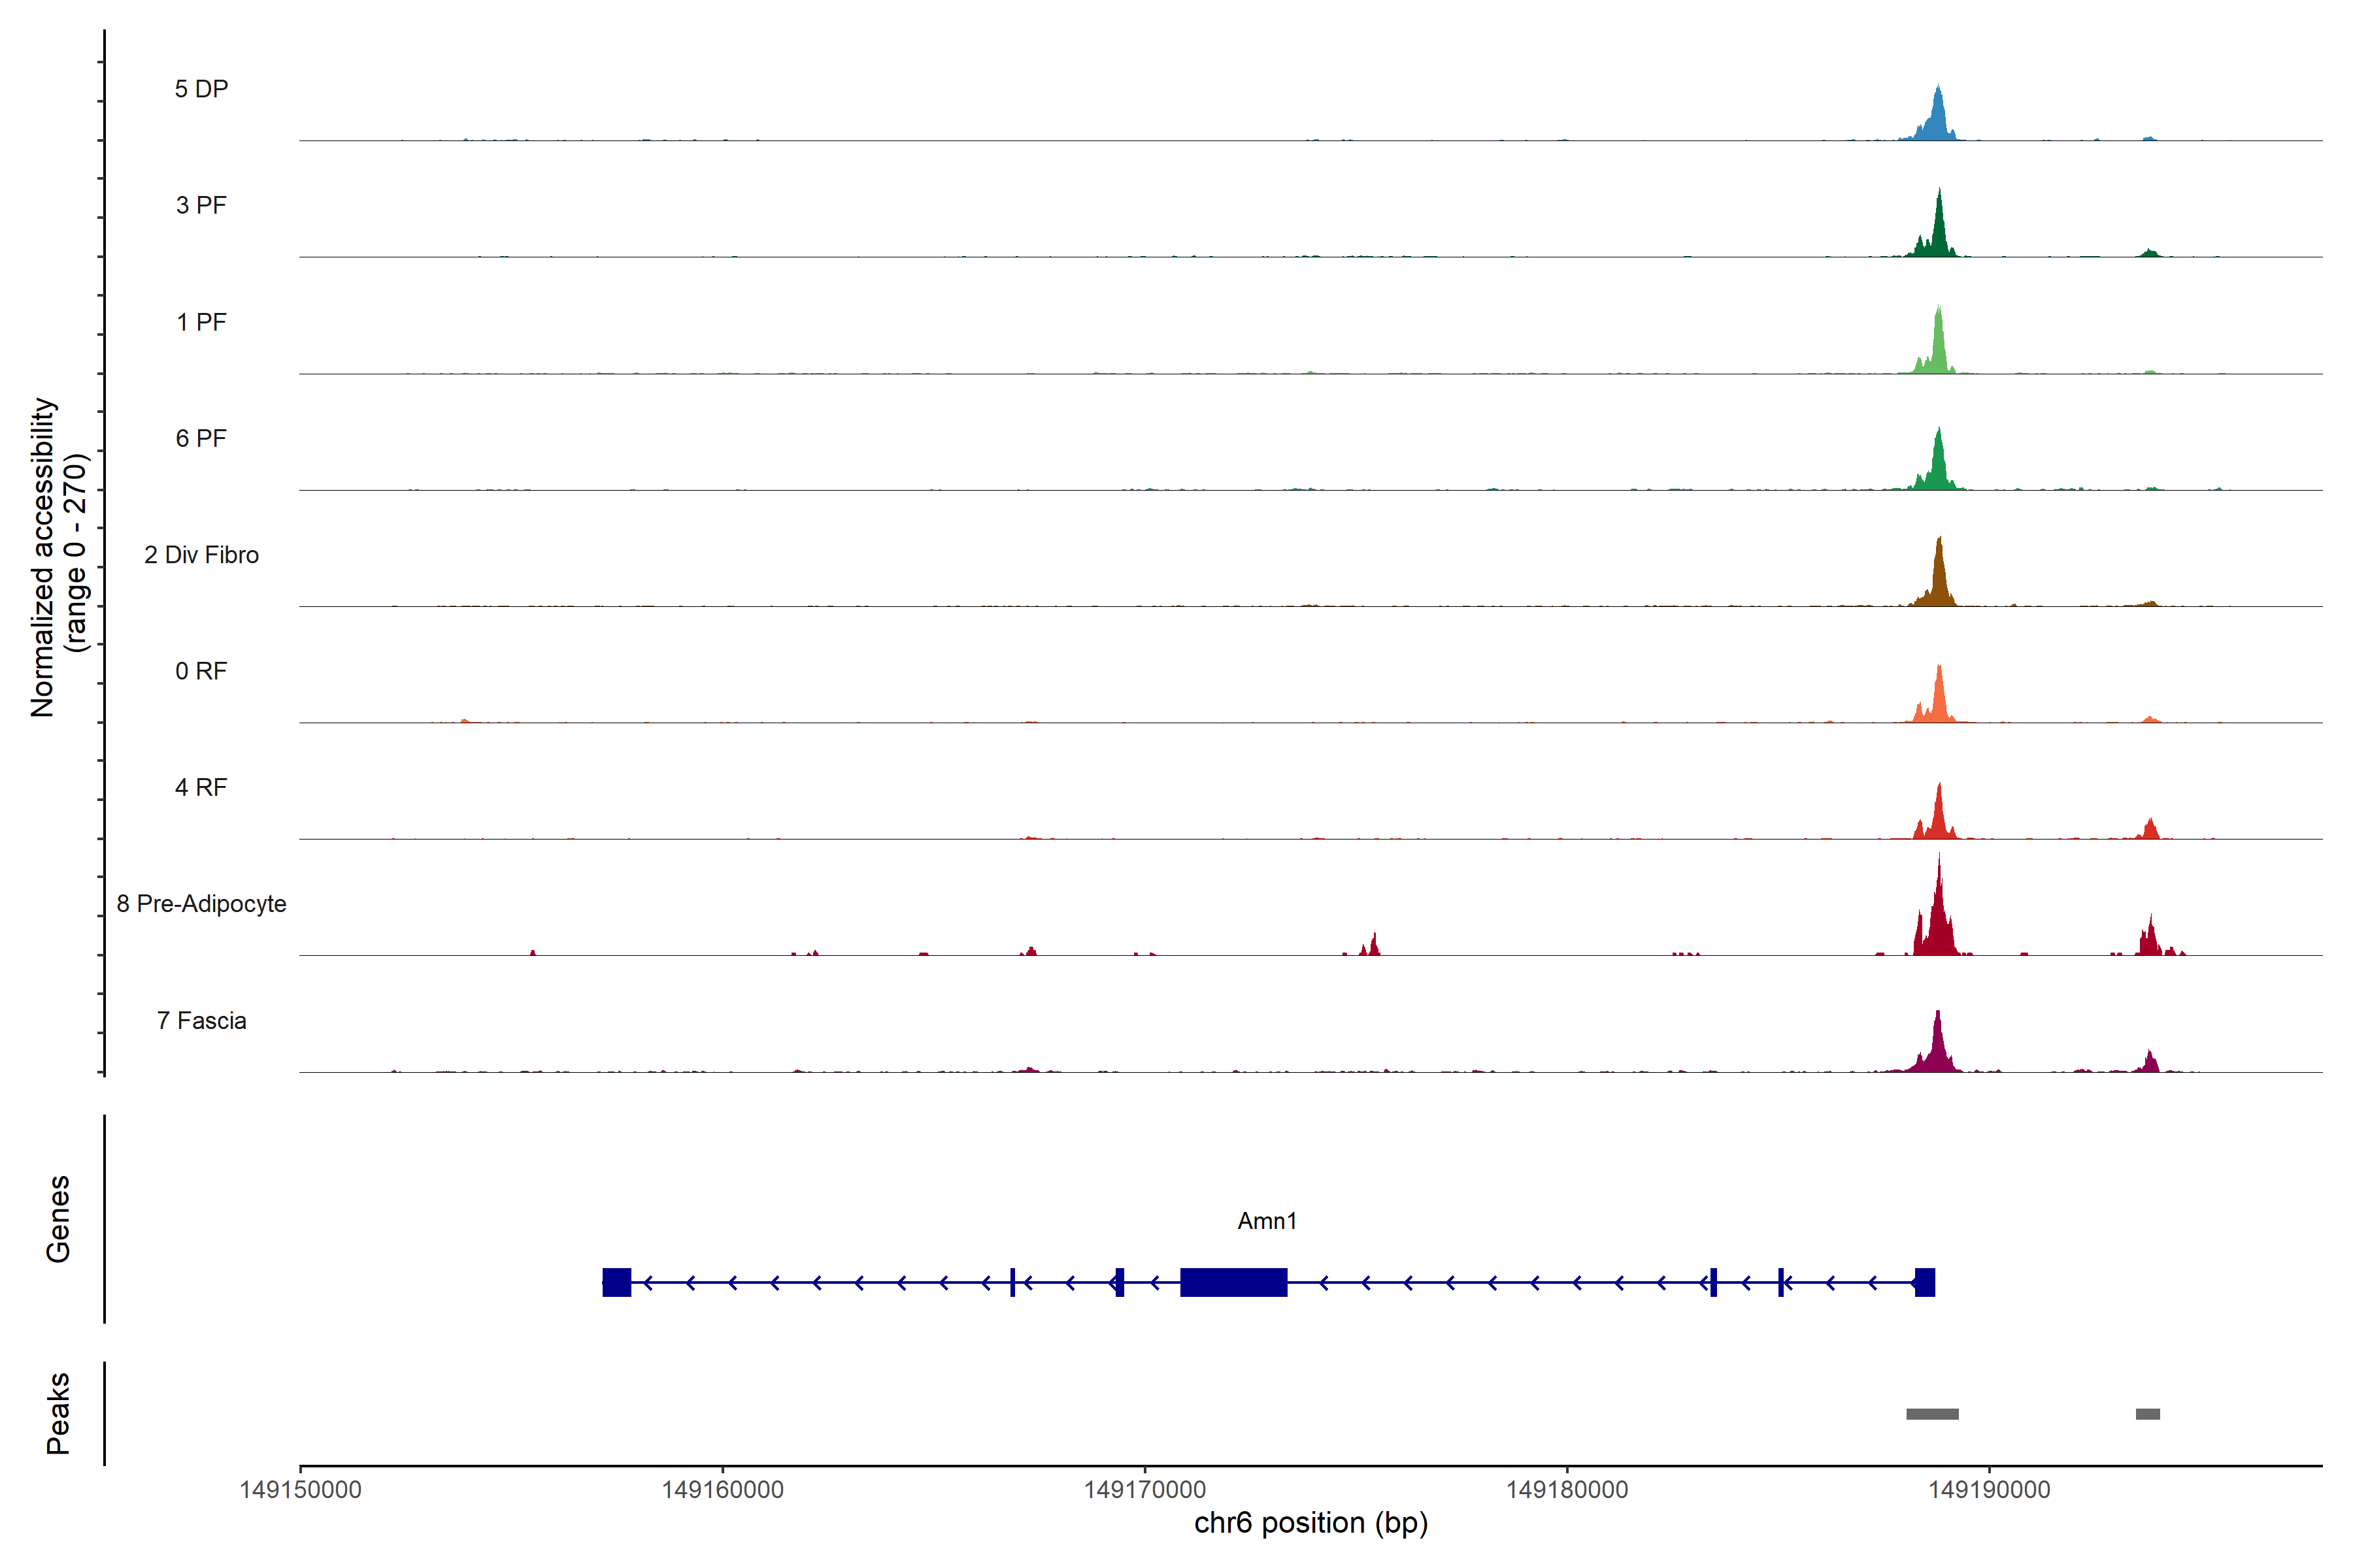
Task: Click the 8 Pre-Adipocyte track label
Action: click(x=201, y=904)
